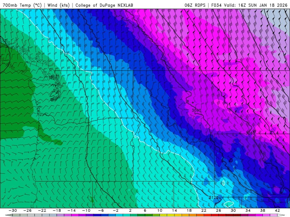Click the 42 color scale label

277,210
